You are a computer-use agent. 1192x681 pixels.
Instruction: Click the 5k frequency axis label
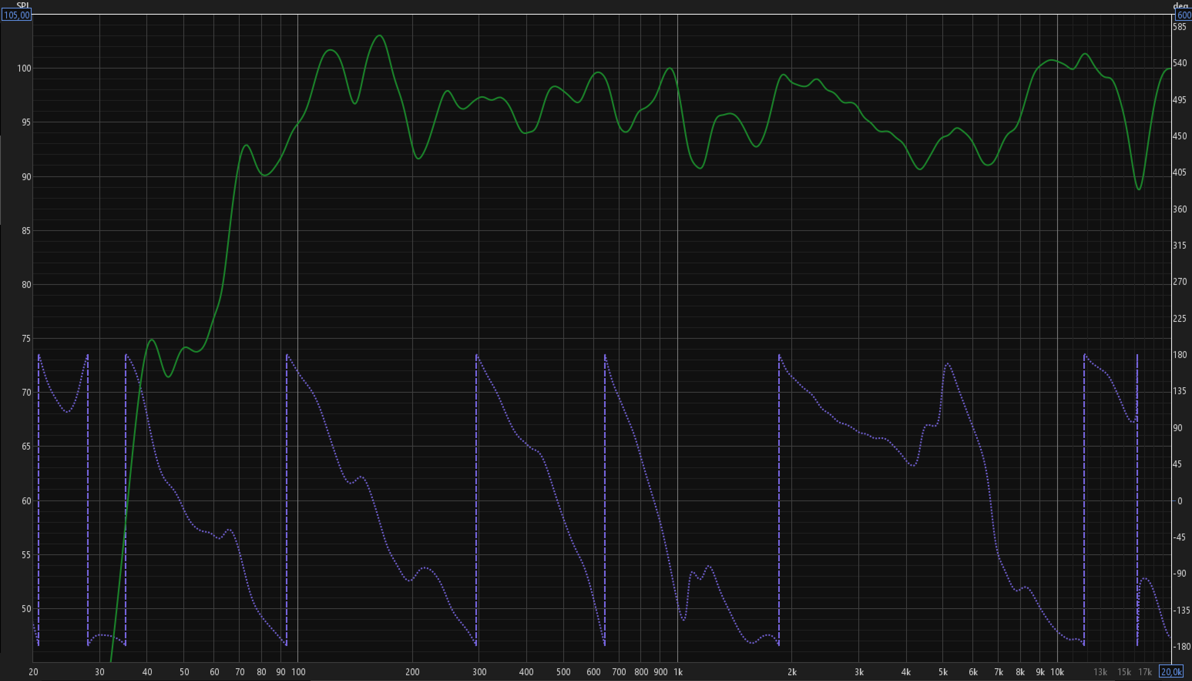pyautogui.click(x=943, y=672)
